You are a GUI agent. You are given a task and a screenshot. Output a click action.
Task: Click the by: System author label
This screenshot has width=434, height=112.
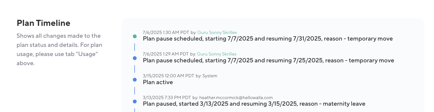[x=206, y=76]
